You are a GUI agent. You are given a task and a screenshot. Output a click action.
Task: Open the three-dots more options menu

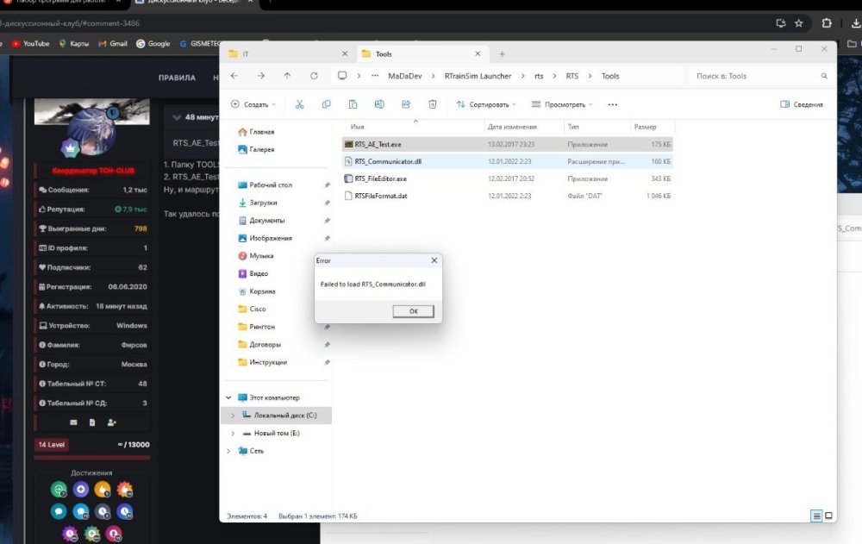[613, 104]
